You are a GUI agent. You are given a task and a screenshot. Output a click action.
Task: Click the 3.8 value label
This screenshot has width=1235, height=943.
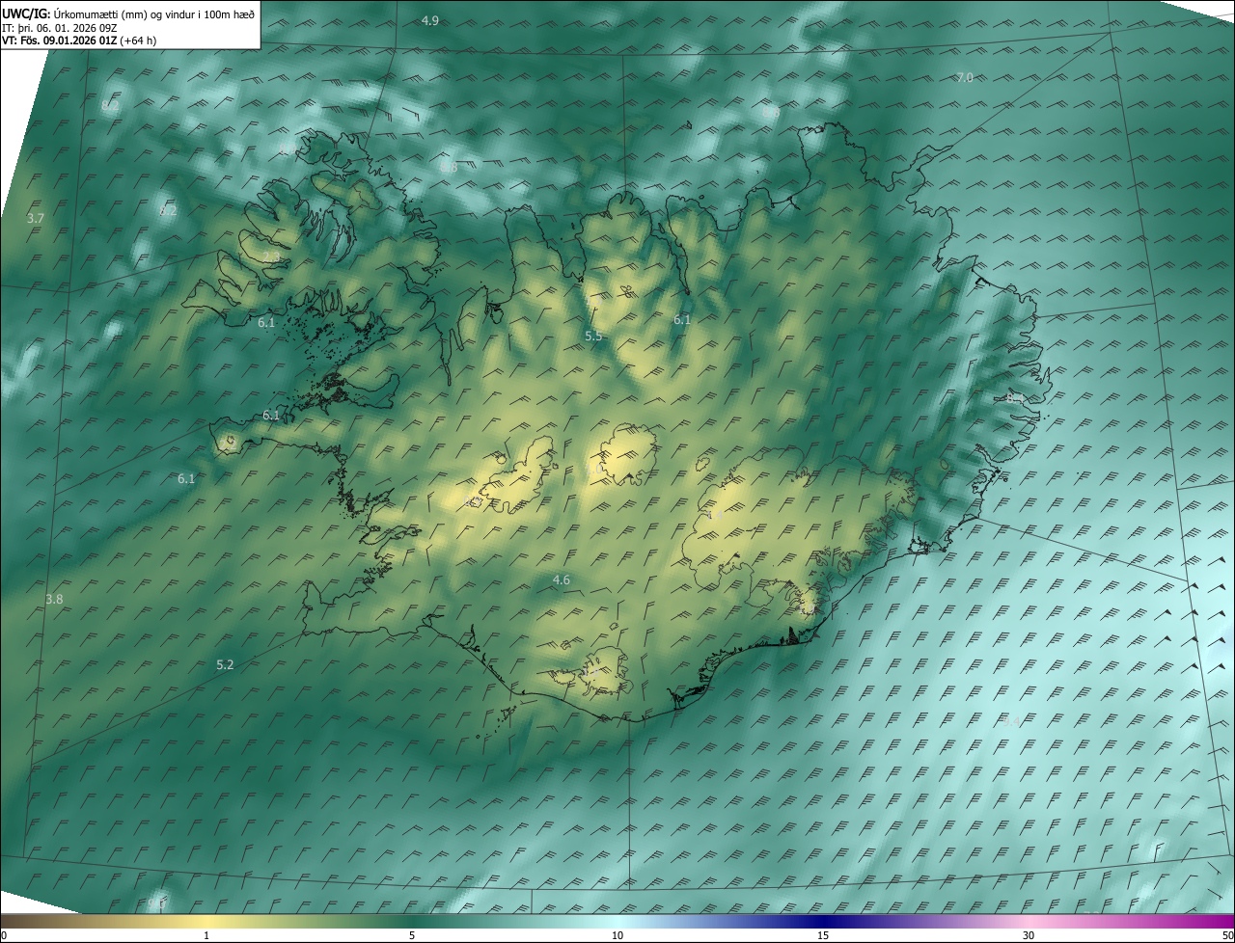(54, 599)
